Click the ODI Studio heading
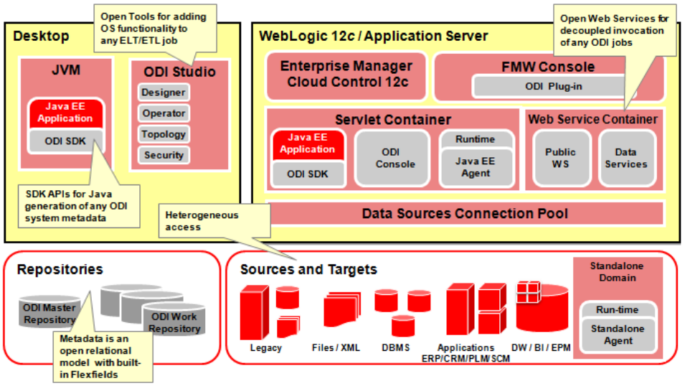 pyautogui.click(x=179, y=72)
